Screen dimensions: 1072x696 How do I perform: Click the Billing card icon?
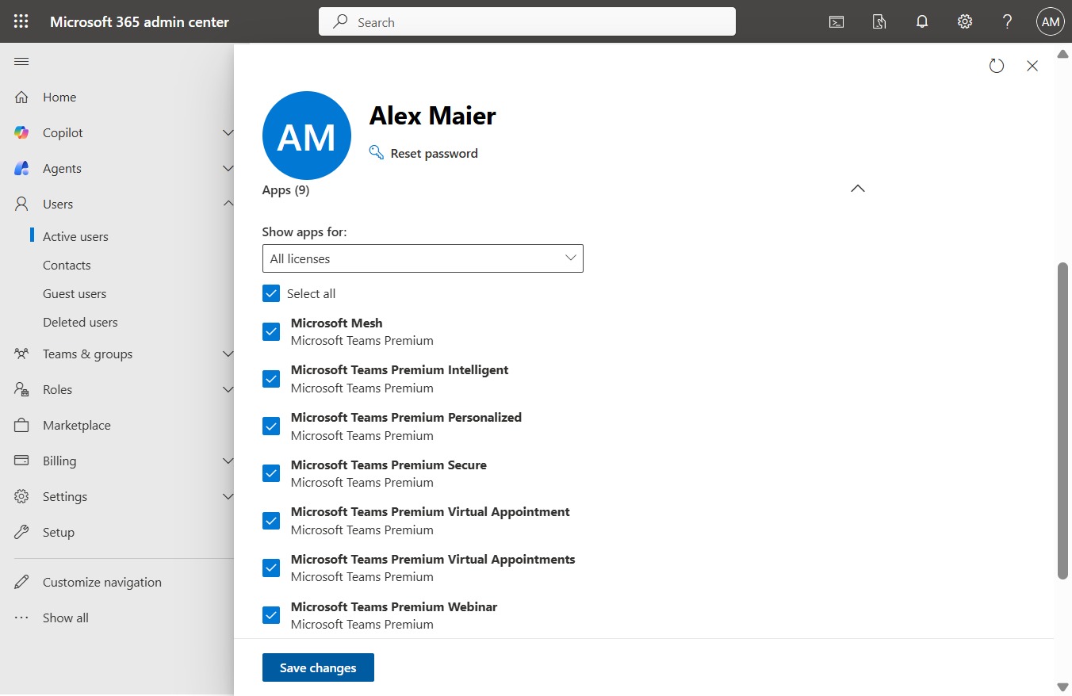pyautogui.click(x=21, y=461)
